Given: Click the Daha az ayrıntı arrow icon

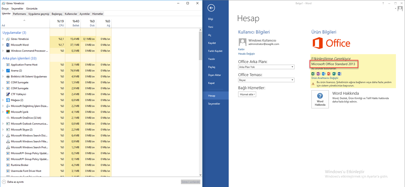Looking at the screenshot, I should click(x=4, y=182).
